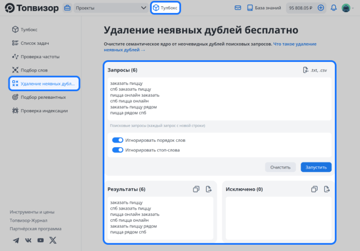Open Топвизор-Журнал link
The width and height of the screenshot is (360, 251).
tap(28, 220)
